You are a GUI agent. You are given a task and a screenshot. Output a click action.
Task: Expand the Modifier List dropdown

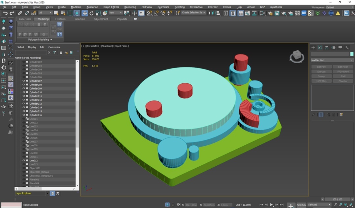coord(332,60)
